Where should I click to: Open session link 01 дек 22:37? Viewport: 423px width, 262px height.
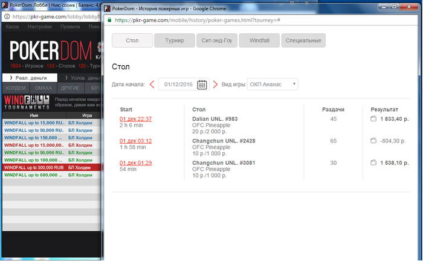click(136, 119)
